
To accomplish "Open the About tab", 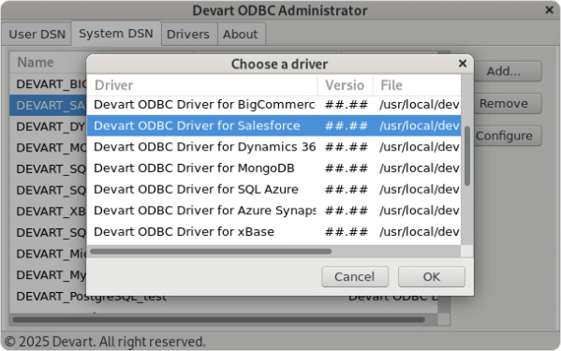I will (241, 35).
